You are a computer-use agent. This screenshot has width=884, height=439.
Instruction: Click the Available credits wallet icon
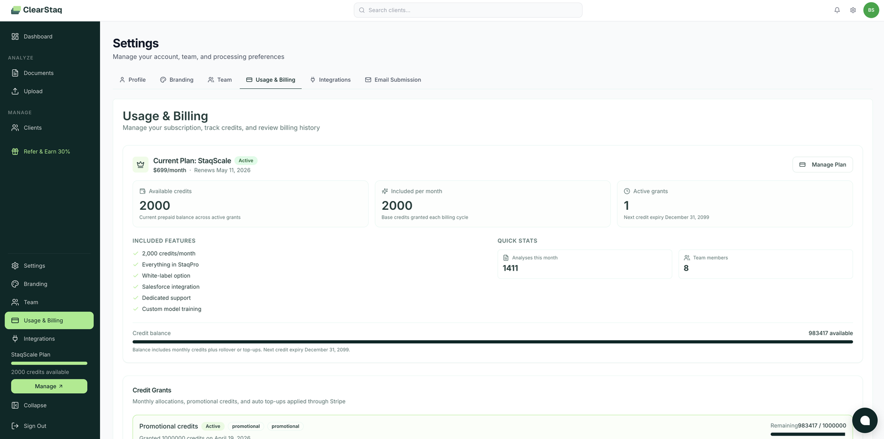tap(143, 191)
